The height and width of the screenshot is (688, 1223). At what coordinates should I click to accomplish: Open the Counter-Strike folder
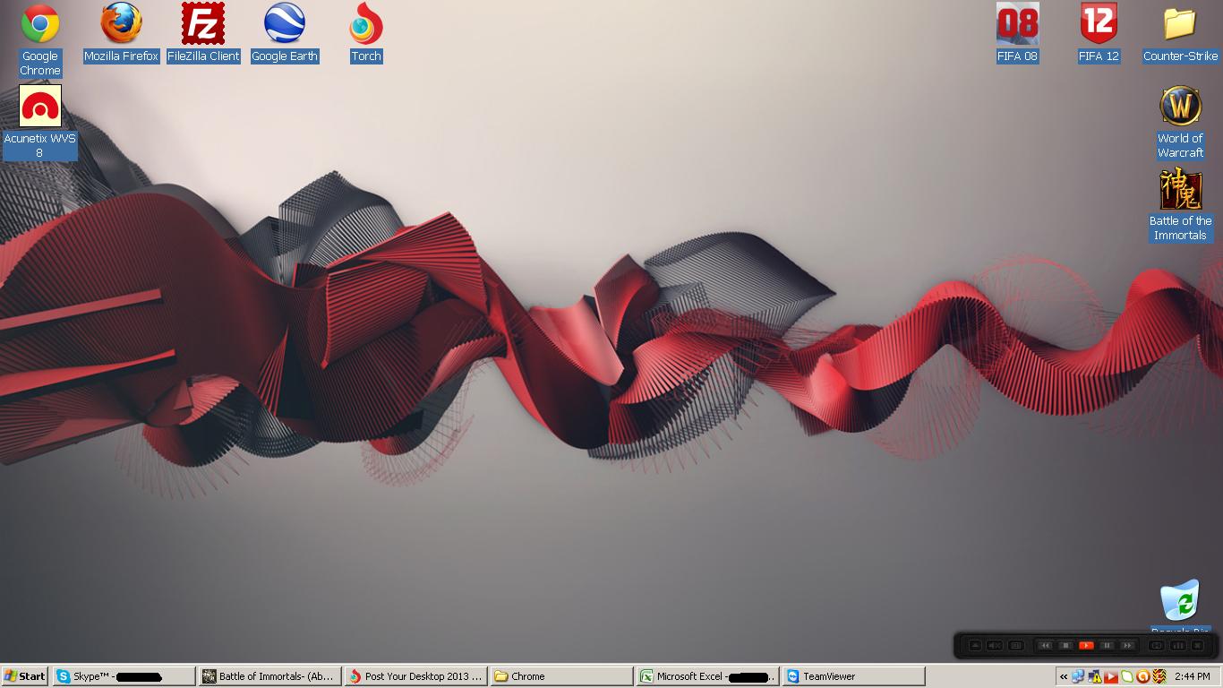[1180, 24]
